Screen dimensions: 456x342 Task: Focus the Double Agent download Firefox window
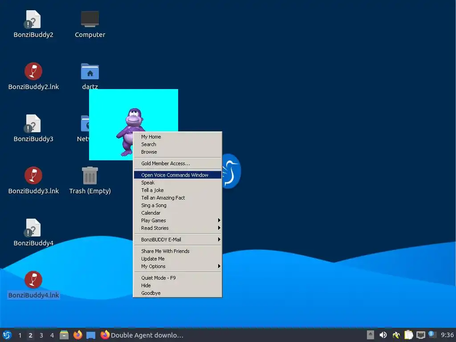(x=142, y=335)
